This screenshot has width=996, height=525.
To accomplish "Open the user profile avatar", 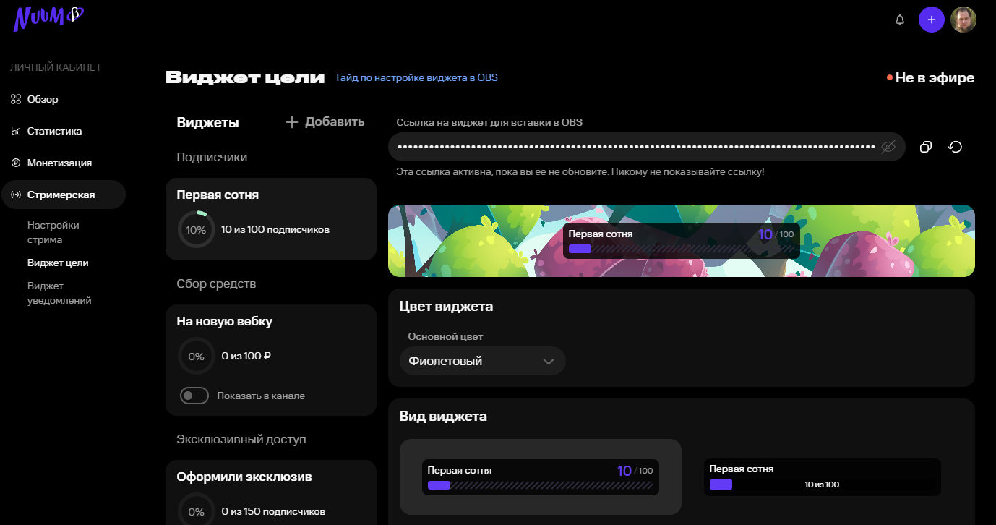I will pos(963,20).
